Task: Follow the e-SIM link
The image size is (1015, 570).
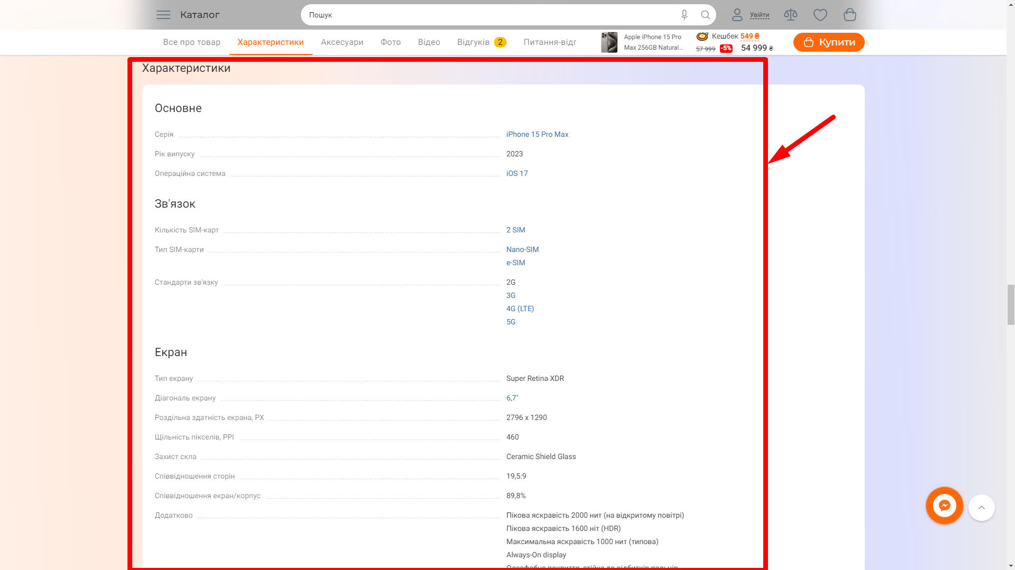Action: click(515, 263)
